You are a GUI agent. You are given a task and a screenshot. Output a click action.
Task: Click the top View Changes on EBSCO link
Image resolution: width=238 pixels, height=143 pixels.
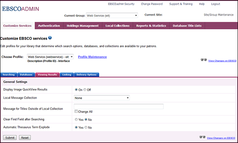tap(222, 61)
